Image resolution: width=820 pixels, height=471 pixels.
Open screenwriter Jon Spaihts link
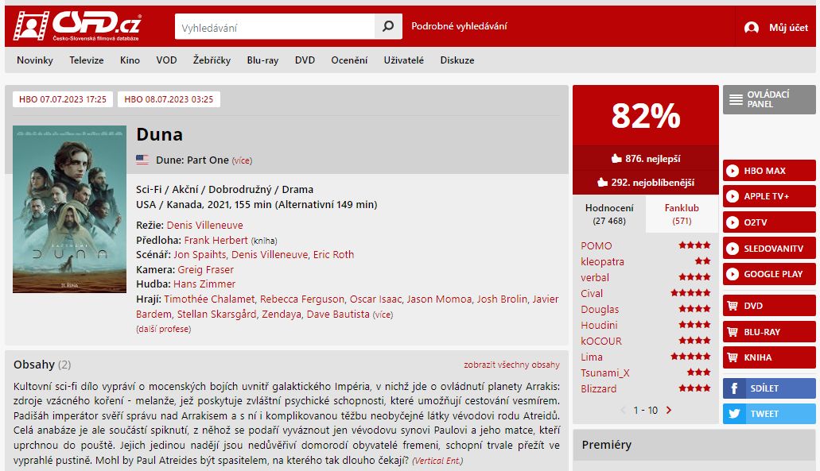200,254
